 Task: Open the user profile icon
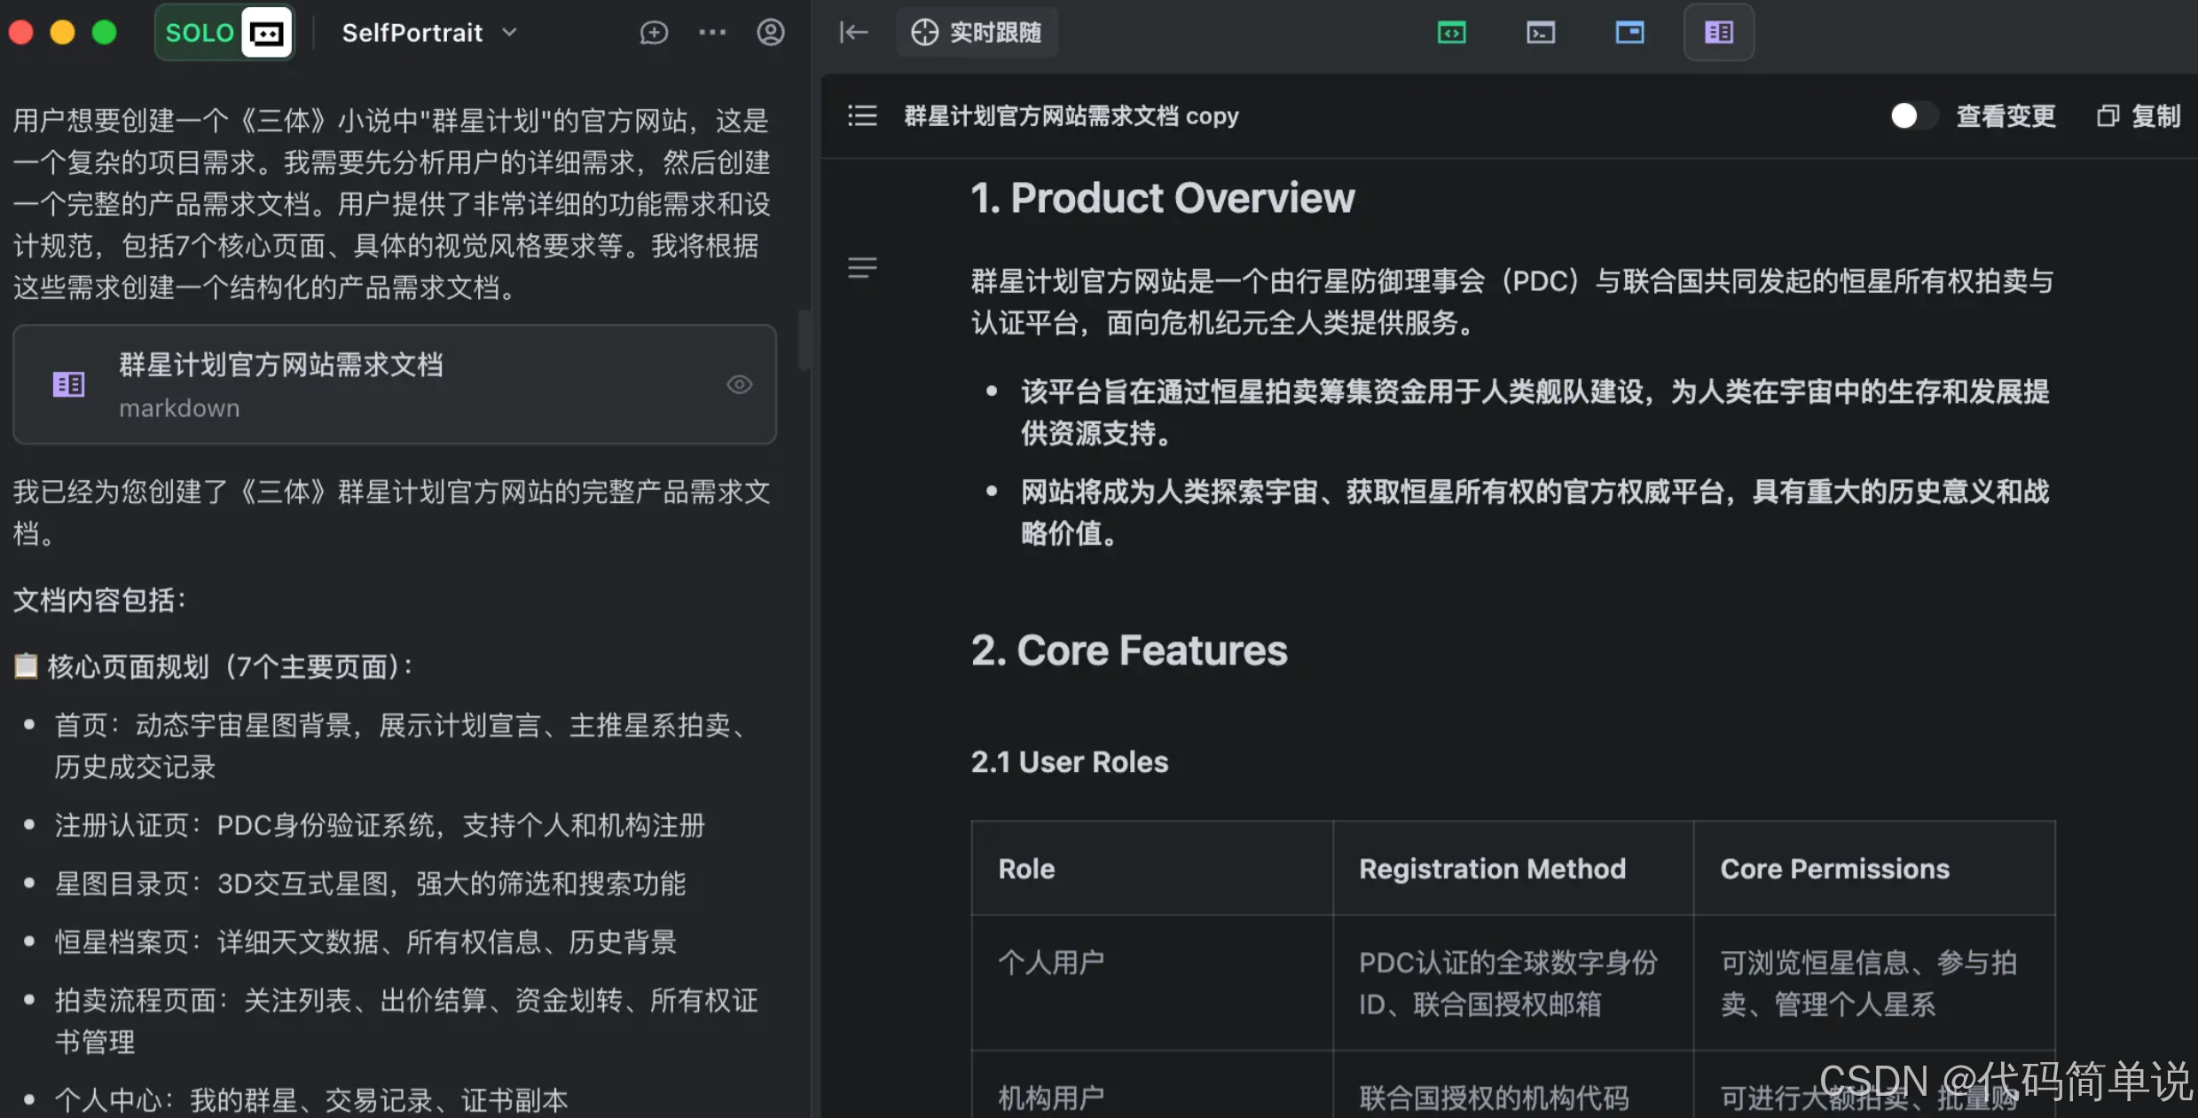[770, 33]
